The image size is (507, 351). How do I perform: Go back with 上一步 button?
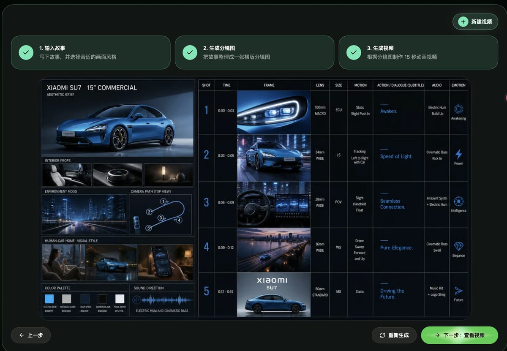[x=31, y=335]
